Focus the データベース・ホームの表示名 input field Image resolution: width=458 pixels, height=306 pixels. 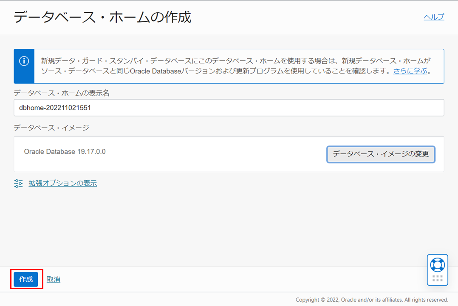(x=229, y=108)
